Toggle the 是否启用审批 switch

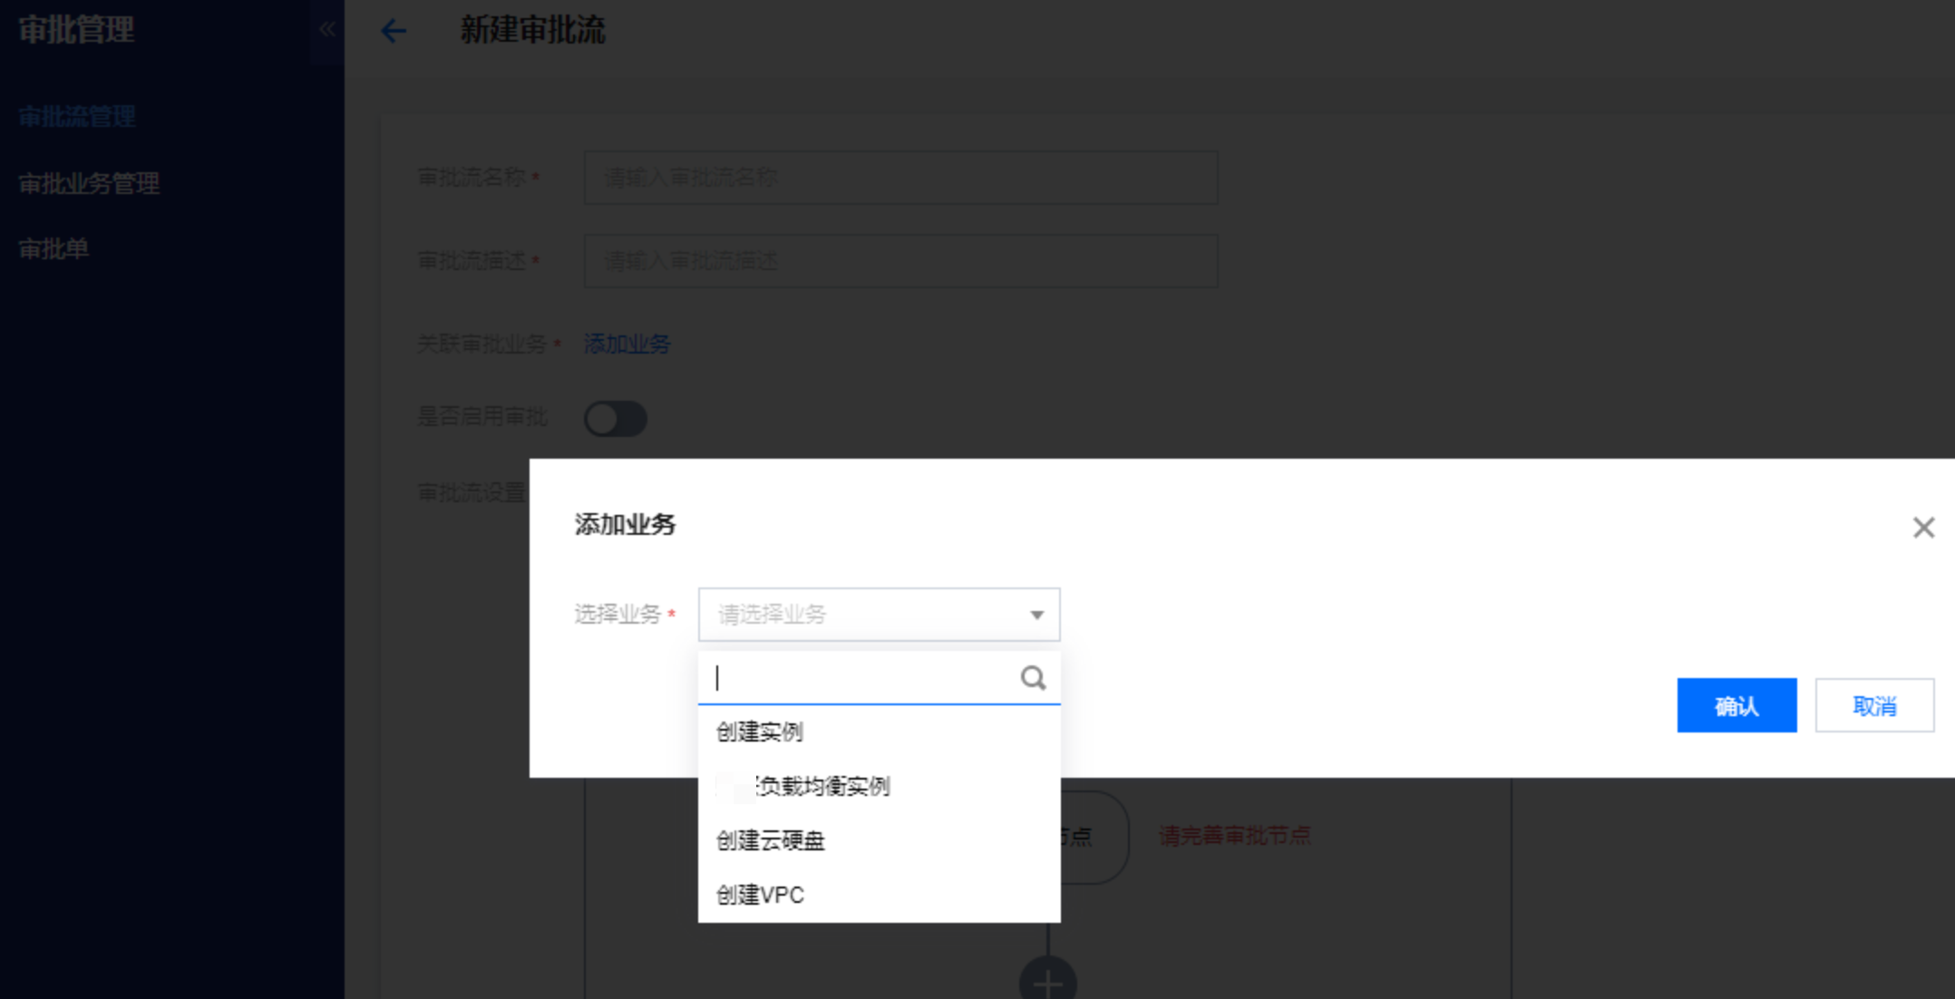click(615, 419)
